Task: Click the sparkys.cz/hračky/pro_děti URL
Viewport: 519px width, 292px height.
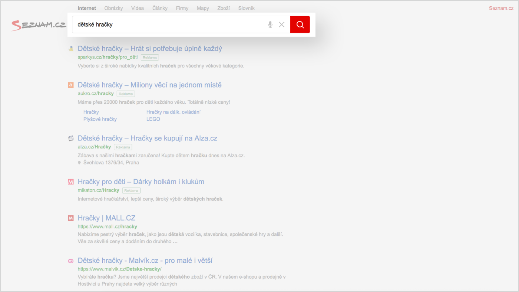Action: (x=108, y=57)
